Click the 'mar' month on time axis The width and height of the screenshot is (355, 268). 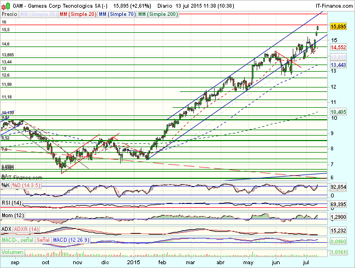click(x=191, y=263)
